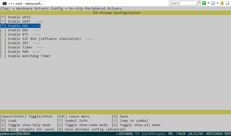
Task: Toggle the Enable GPIO checkbox
Action: 3,17
